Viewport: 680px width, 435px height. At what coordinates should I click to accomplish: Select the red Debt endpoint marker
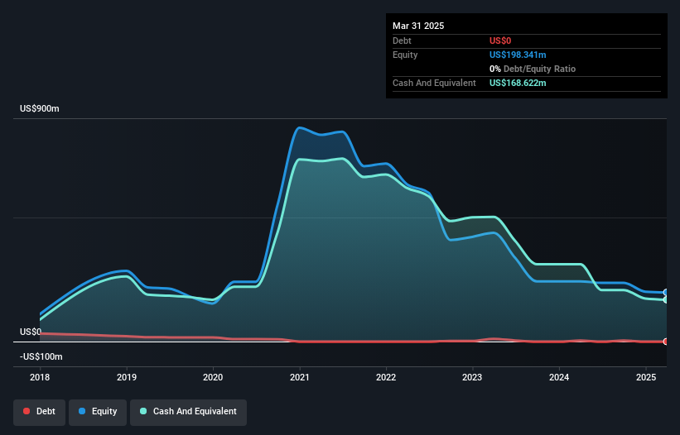point(666,342)
